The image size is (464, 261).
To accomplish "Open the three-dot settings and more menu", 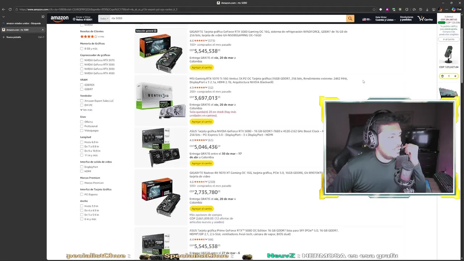I will [x=447, y=9].
